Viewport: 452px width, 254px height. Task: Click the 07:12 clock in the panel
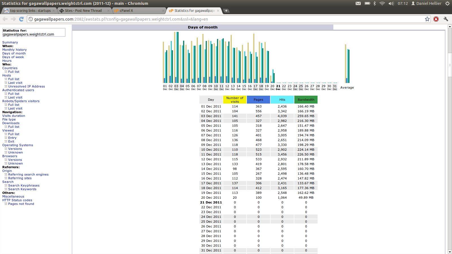pyautogui.click(x=403, y=3)
